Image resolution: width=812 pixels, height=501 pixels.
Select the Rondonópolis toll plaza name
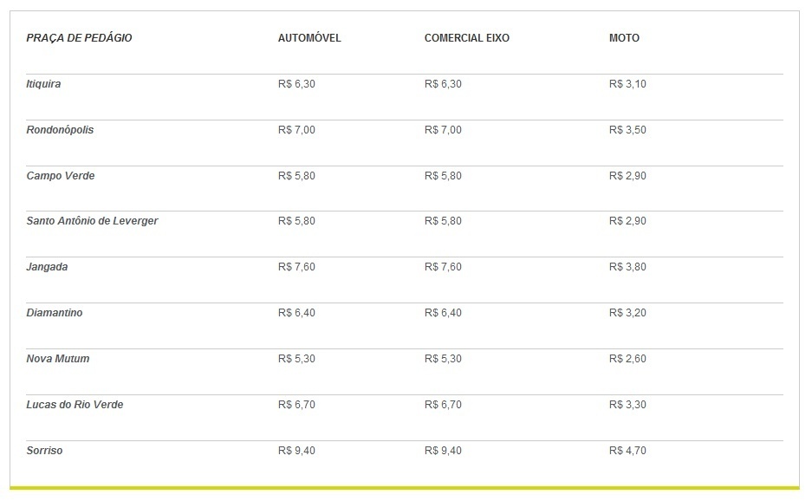coord(60,130)
